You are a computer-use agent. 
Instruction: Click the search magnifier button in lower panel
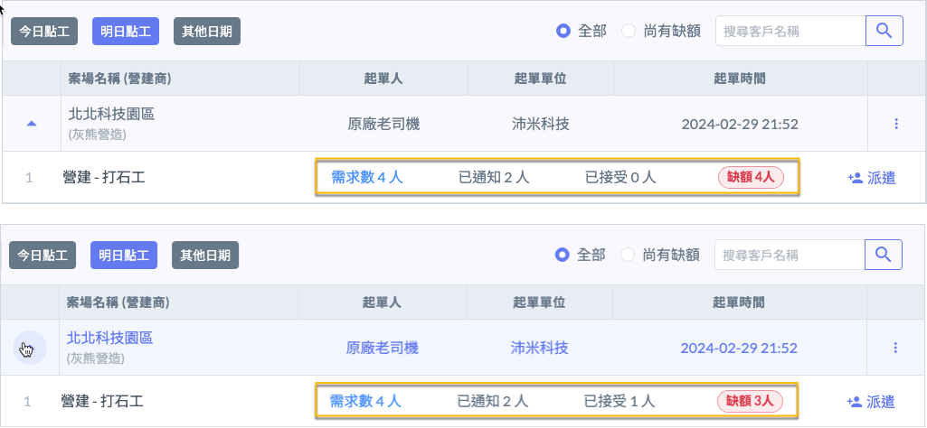tap(884, 255)
